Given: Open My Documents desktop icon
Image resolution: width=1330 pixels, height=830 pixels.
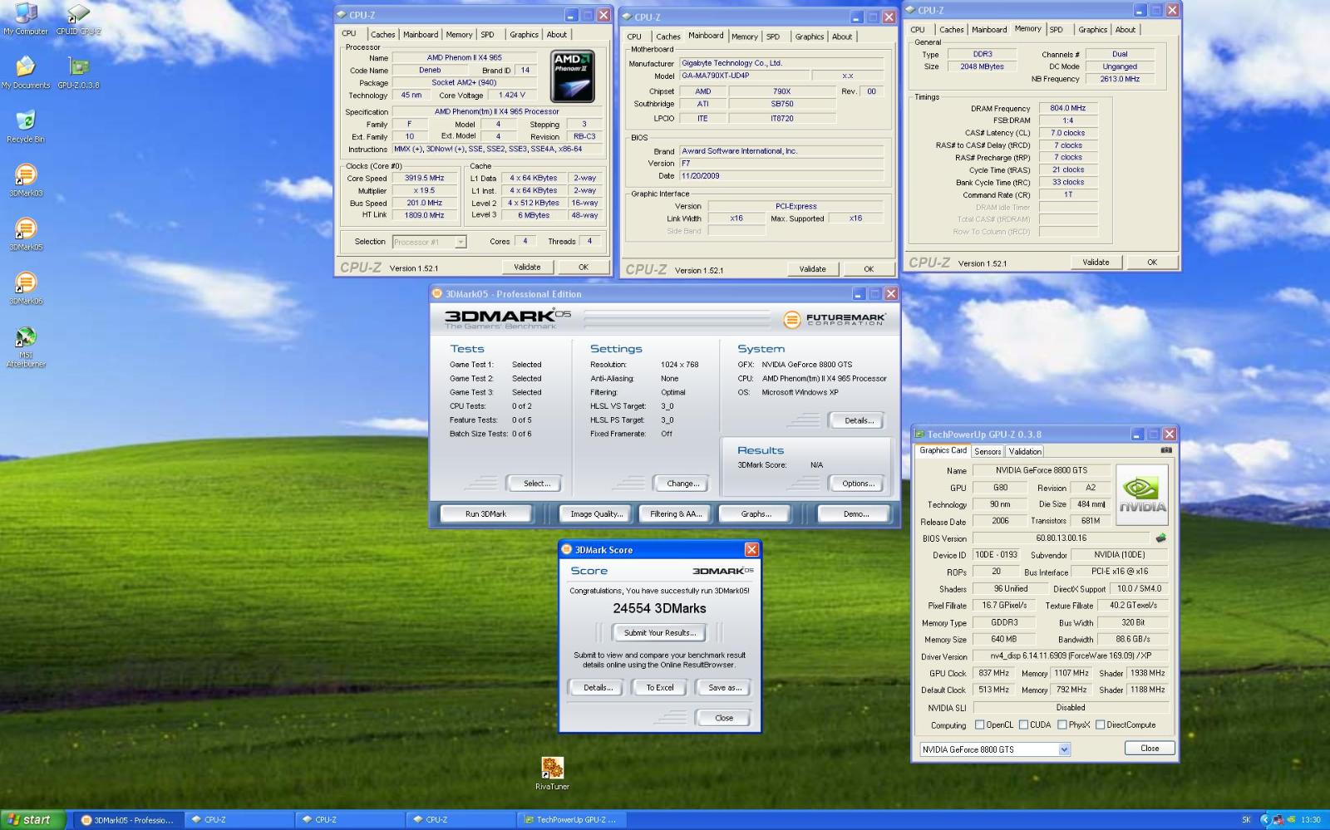Looking at the screenshot, I should [x=26, y=72].
